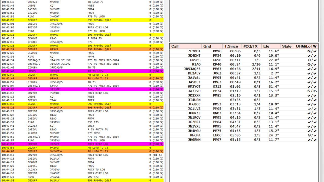This screenshot has height=182, width=324.
Task: Select the 10:42:43 magenta log line 'RR 73 lotw'
Action: [82, 71]
